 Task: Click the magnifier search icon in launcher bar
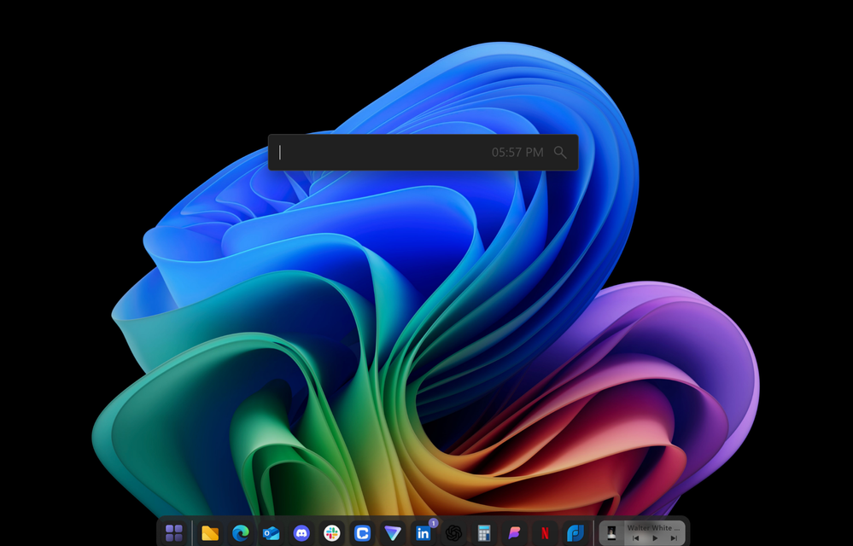(560, 153)
